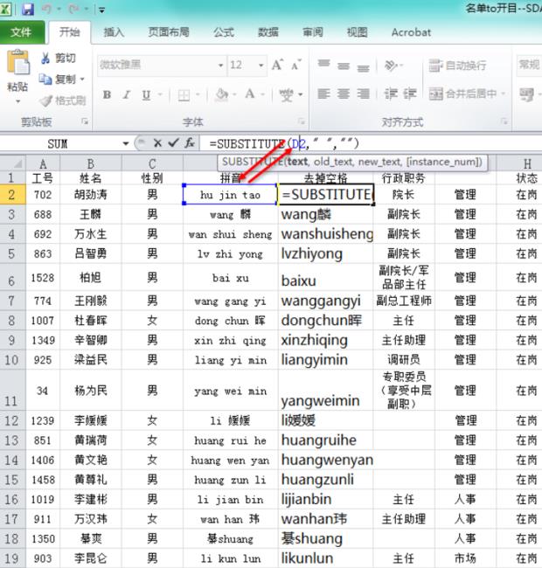542x568 pixels.
Task: Switch to the 公式 (Formulas) ribbon tab
Action: coord(223,32)
